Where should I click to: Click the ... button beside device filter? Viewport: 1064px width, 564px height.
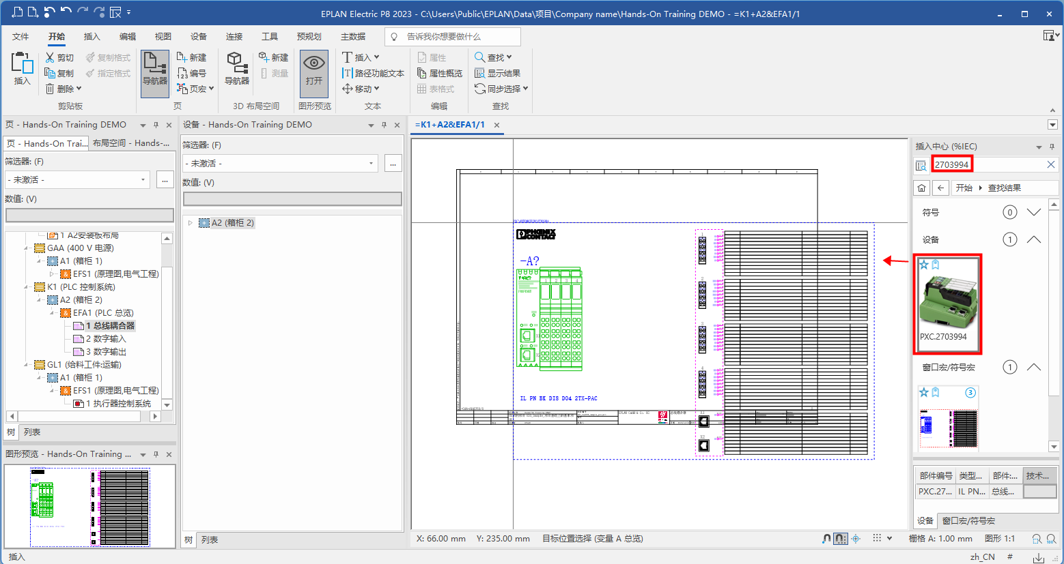click(393, 163)
